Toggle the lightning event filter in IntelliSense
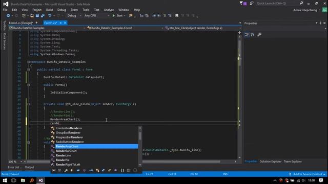This screenshot has width=328, height=184. pyautogui.click(x=72, y=170)
